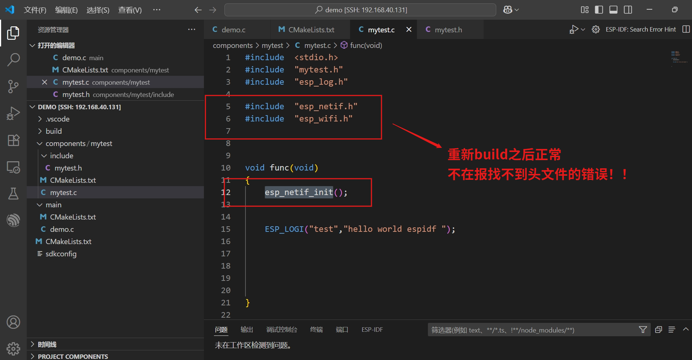Open mytest via the breadcrumb path

(x=272, y=45)
